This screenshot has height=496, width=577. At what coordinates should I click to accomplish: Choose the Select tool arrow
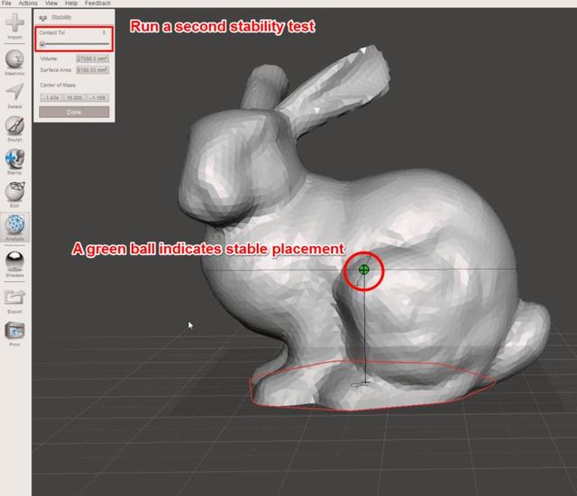pos(14,91)
